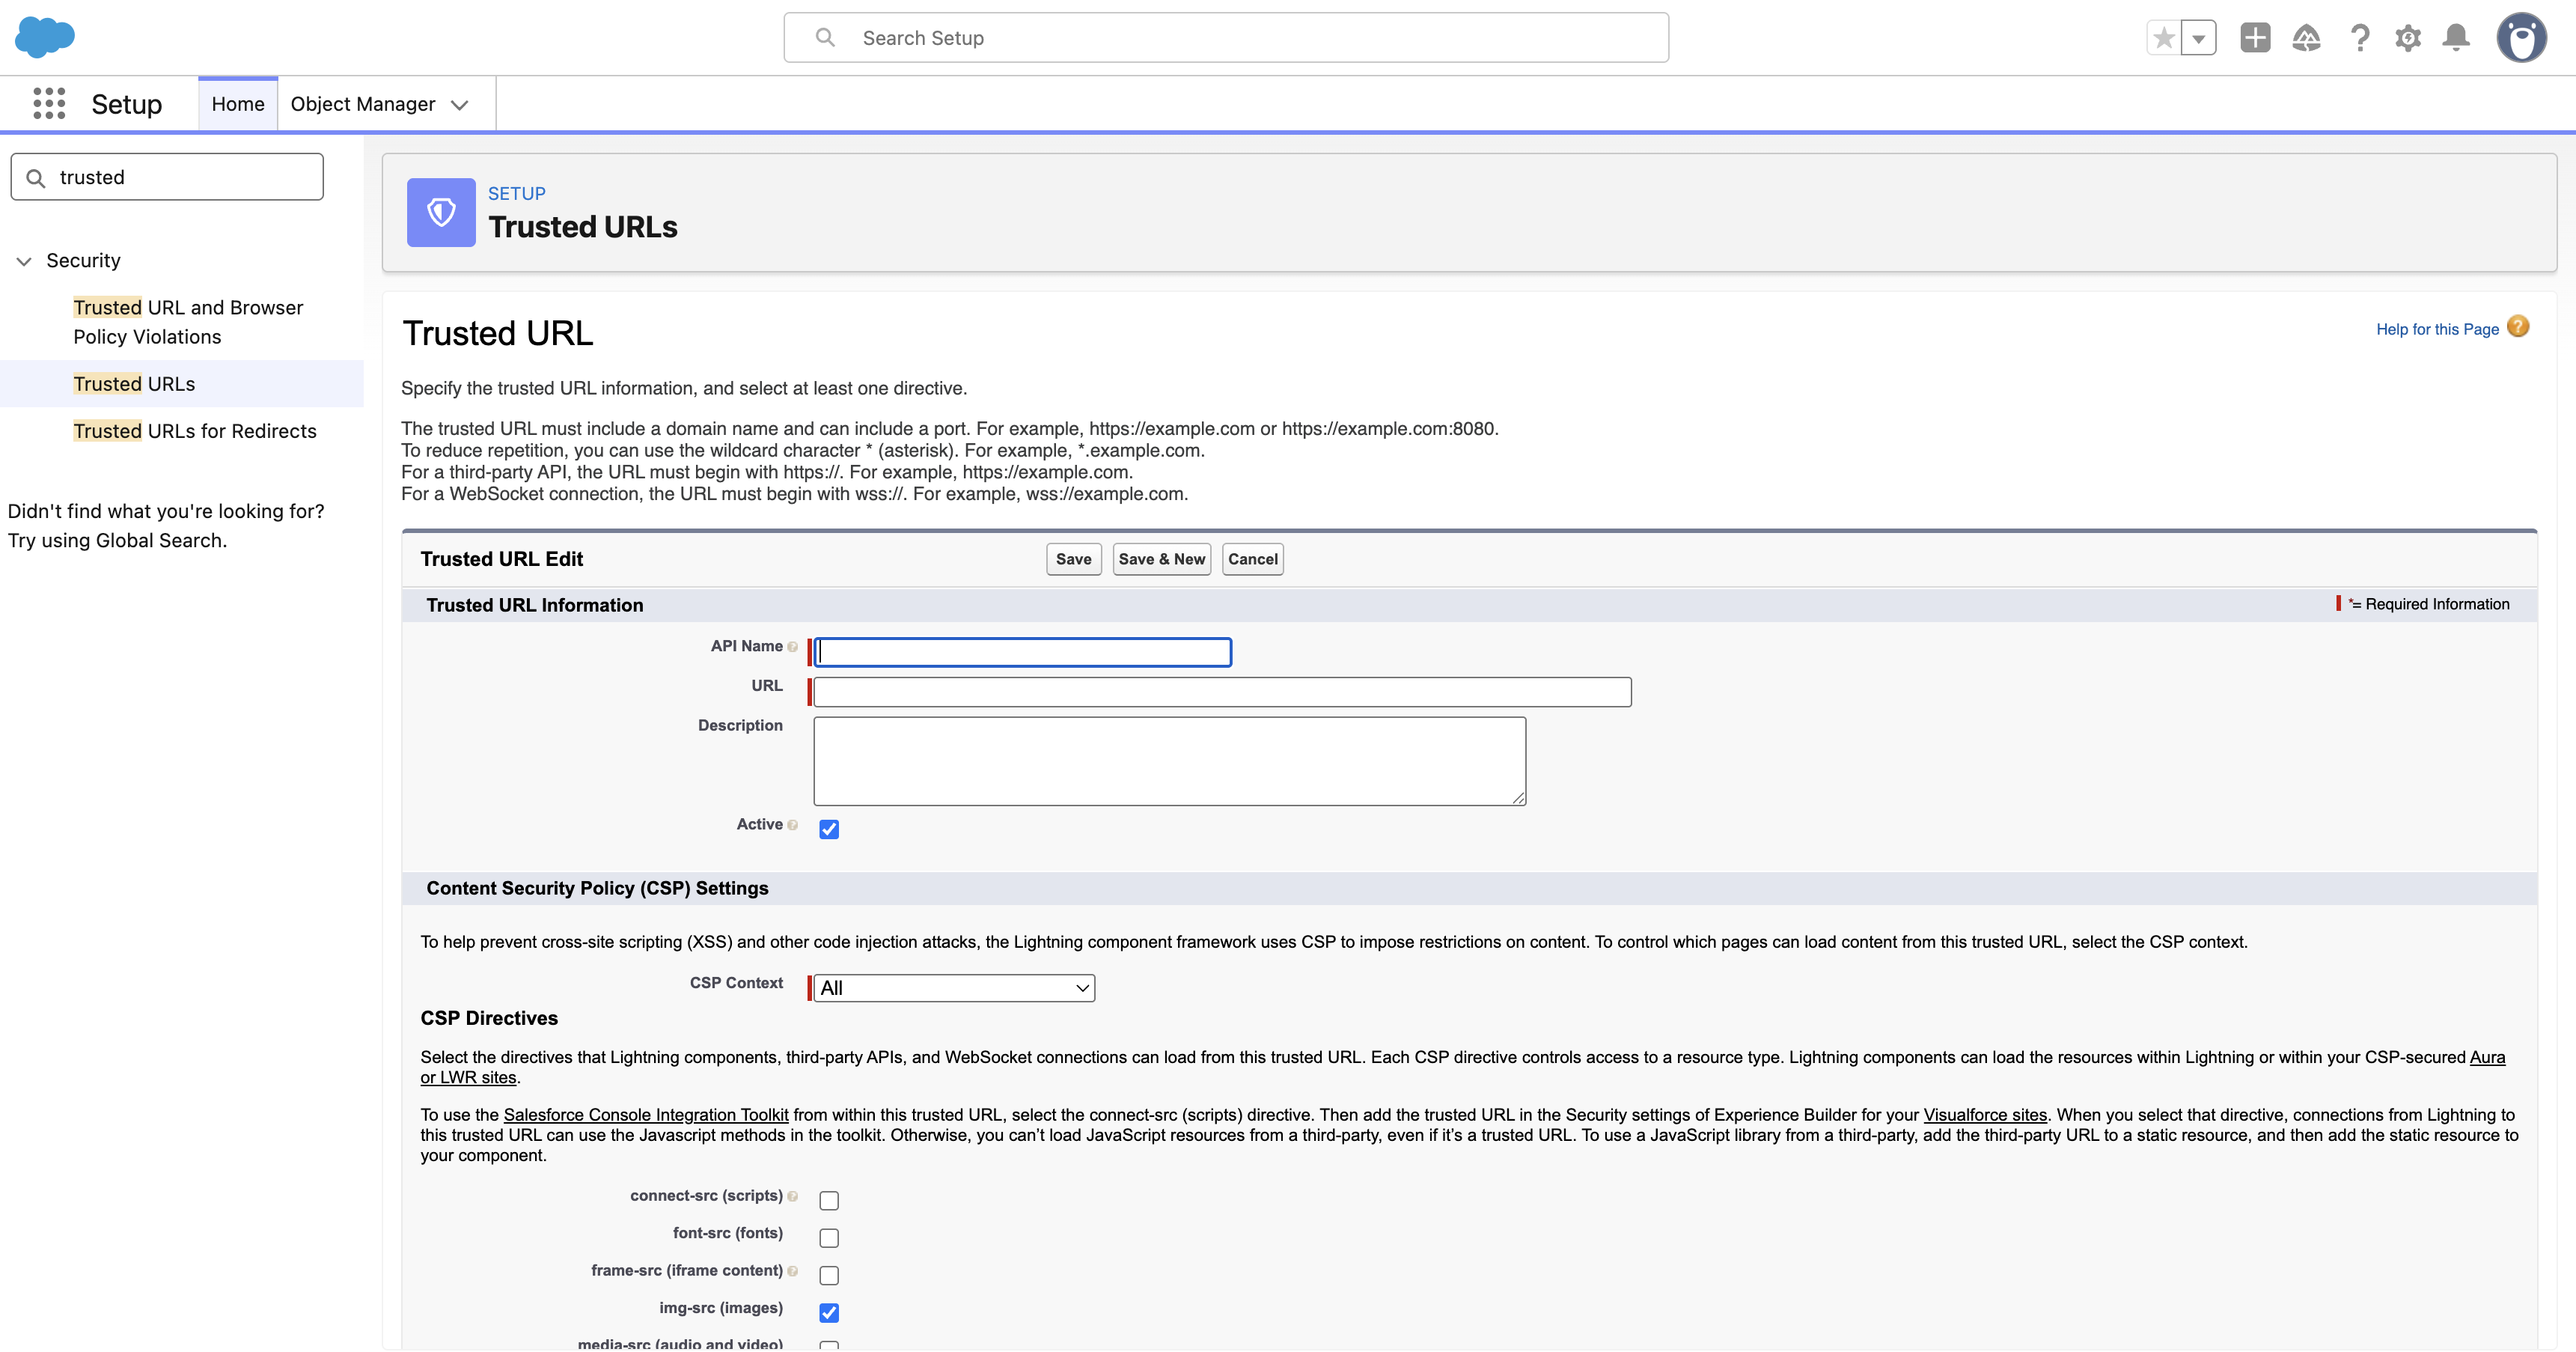The height and width of the screenshot is (1352, 2576).
Task: Open the Help for this Page link
Action: pos(2437,329)
